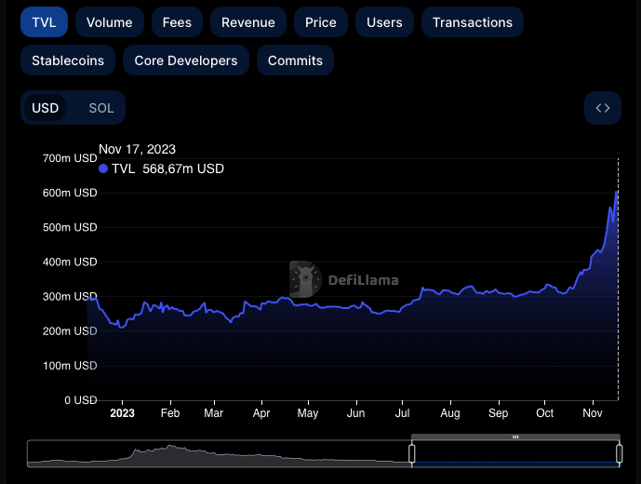Viewport: 641px width, 484px height.
Task: Click the embed chart code icon
Action: point(603,108)
